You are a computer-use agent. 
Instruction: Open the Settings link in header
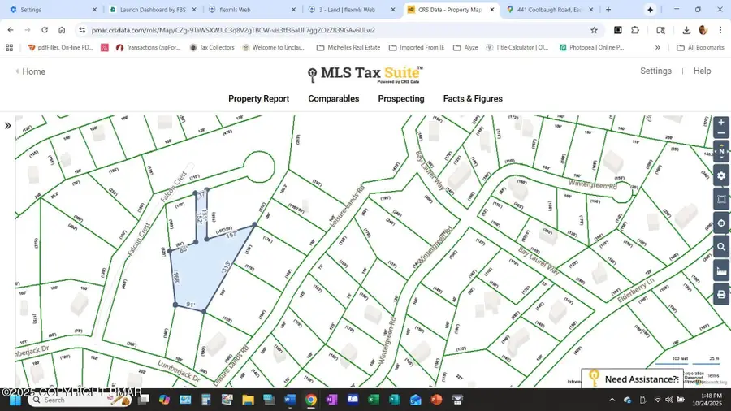pyautogui.click(x=655, y=71)
